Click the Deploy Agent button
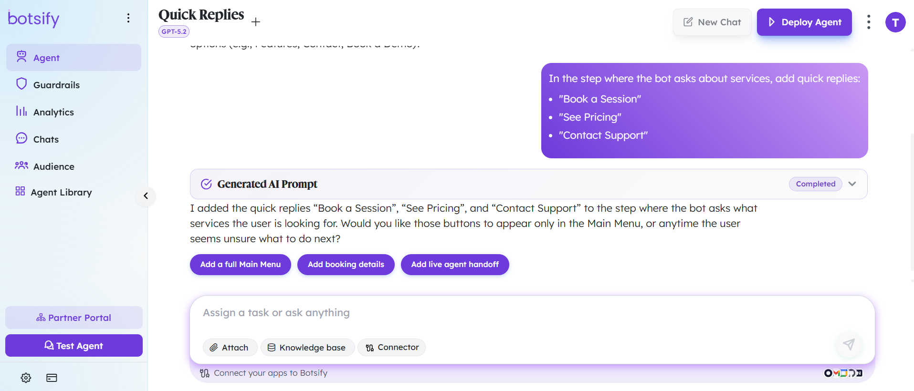 (x=804, y=22)
